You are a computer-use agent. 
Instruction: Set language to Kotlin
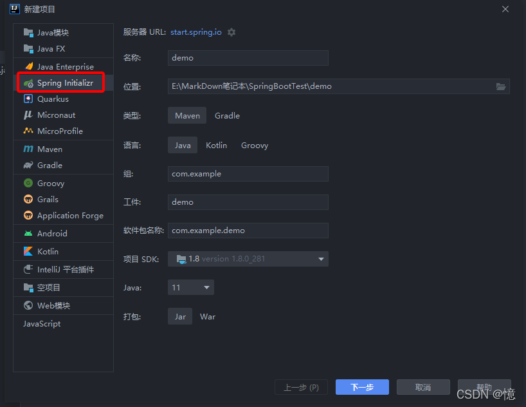coord(216,145)
